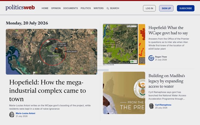Open article 'Hopefield: What the WCape govt had to say'
This screenshot has width=200, height=125.
[168, 30]
